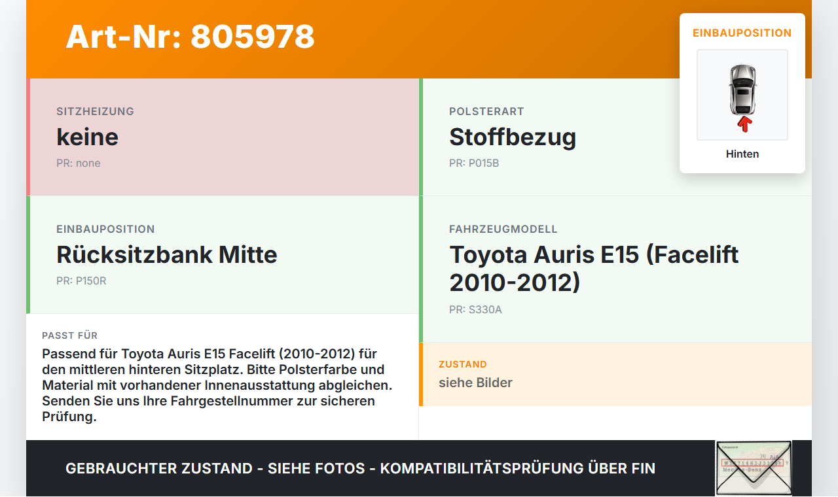
Task: Click the 'Hinten' caption under car image
Action: (742, 154)
